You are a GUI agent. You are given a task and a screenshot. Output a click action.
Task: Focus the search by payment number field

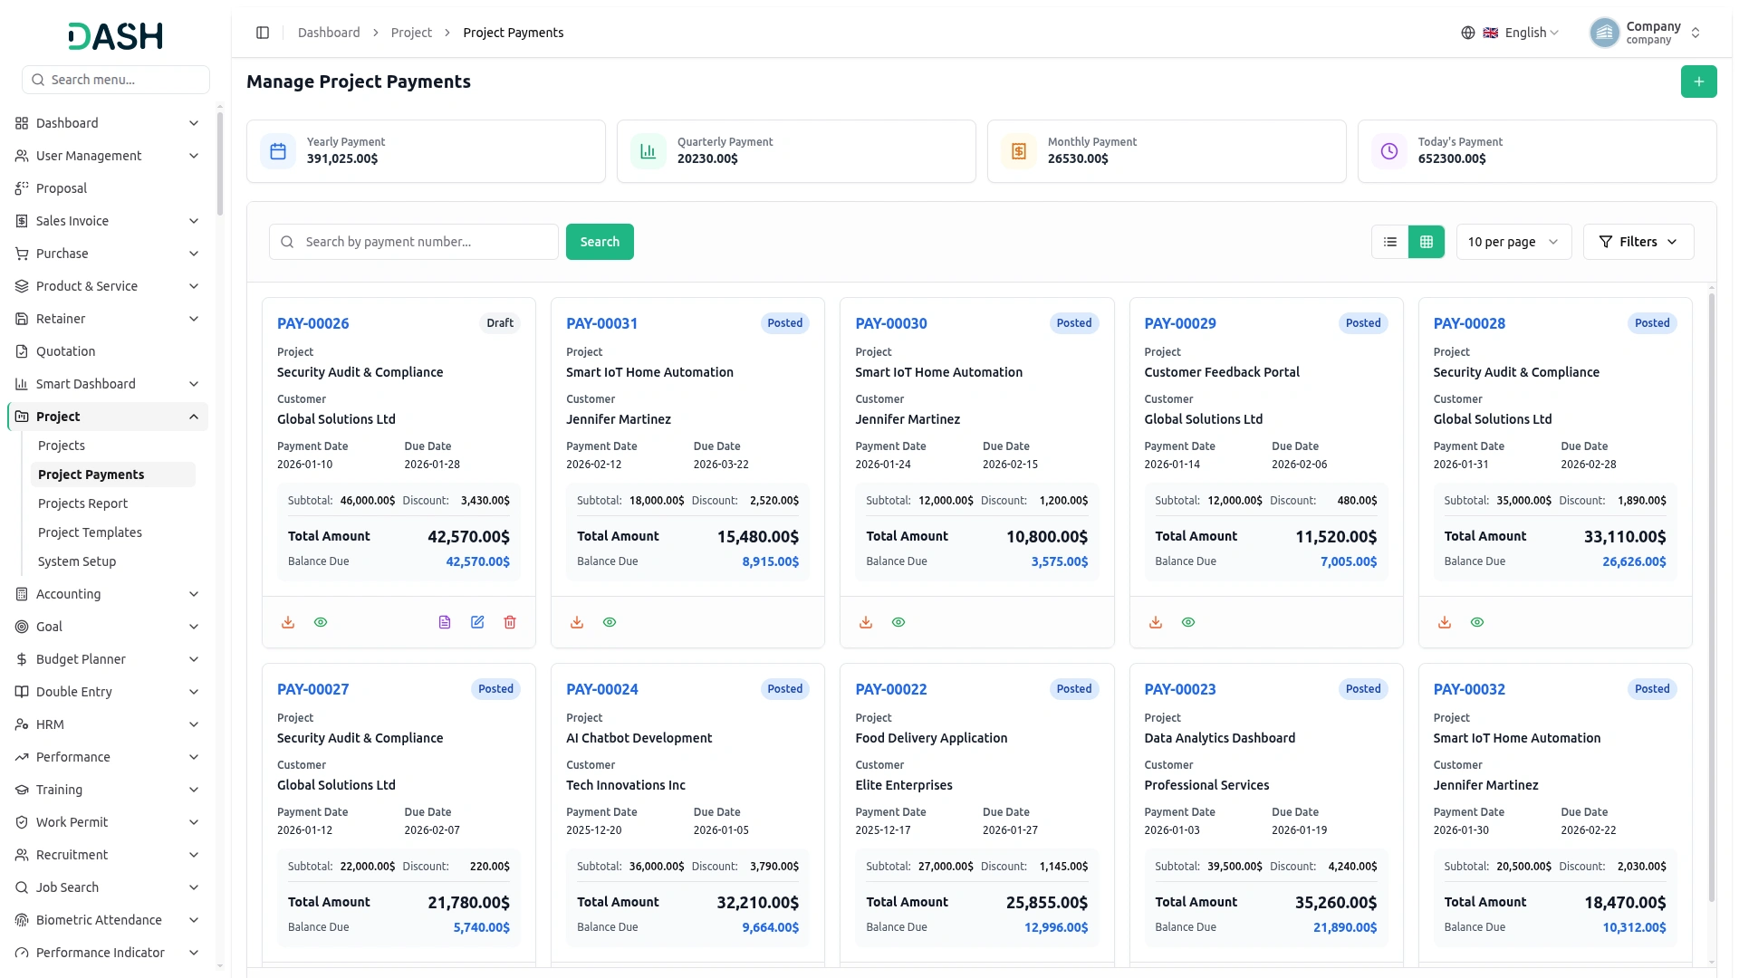coord(414,242)
